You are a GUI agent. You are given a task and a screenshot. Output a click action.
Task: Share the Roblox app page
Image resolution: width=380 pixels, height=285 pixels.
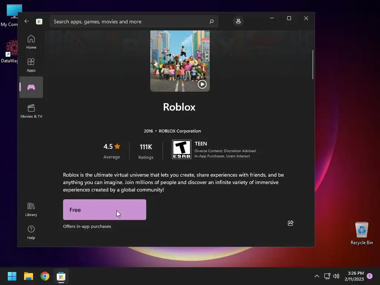tap(290, 223)
